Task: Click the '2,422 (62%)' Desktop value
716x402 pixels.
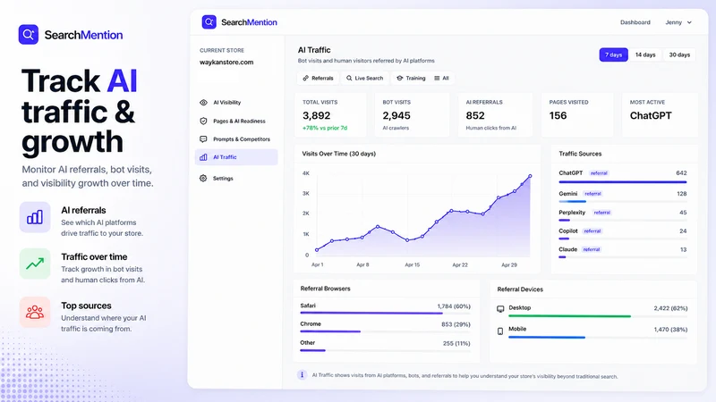Action: (x=670, y=308)
